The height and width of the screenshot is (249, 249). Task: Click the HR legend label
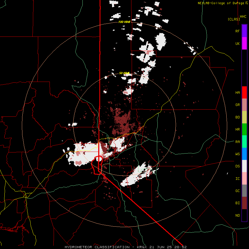point(238,129)
